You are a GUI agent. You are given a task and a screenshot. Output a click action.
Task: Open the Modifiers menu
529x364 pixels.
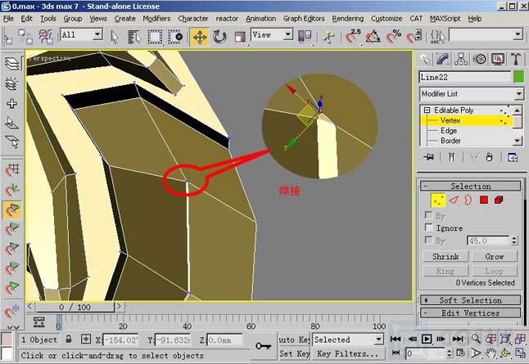click(x=156, y=19)
